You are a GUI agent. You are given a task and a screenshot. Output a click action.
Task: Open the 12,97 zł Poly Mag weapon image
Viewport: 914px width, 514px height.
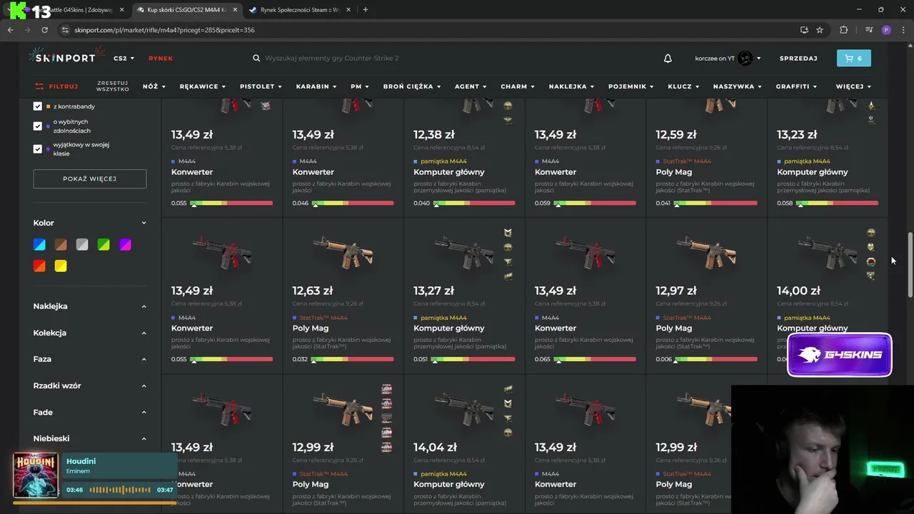tap(707, 252)
